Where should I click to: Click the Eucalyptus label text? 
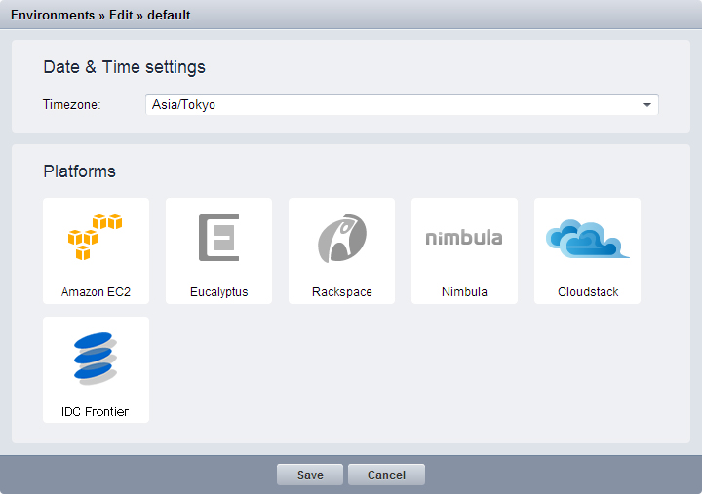[x=219, y=292]
